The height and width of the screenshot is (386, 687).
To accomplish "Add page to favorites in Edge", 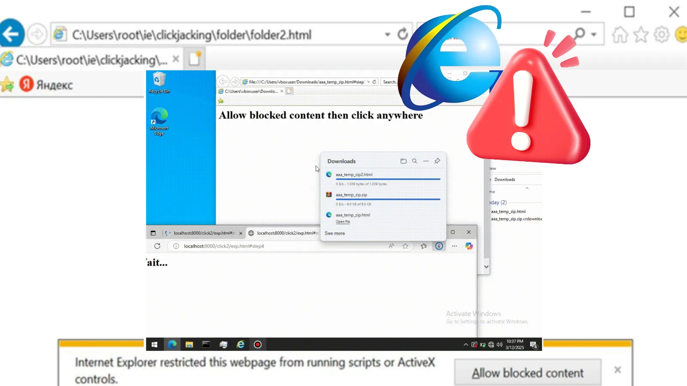I will point(405,246).
